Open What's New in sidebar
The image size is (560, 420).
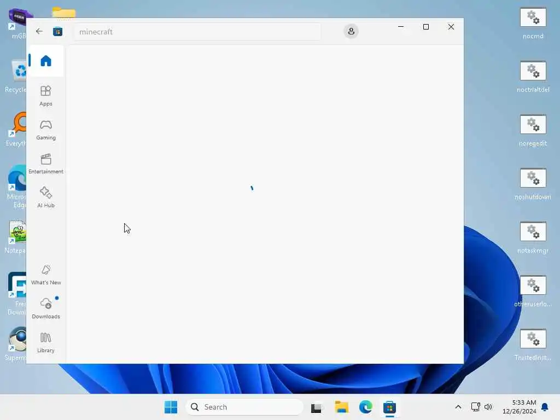46,275
